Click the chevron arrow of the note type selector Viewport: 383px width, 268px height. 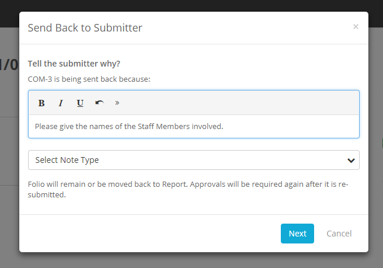tap(351, 160)
